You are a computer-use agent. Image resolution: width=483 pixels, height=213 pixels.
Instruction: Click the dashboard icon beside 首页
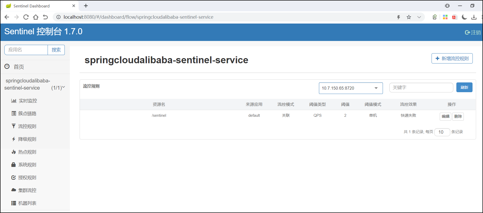point(7,67)
